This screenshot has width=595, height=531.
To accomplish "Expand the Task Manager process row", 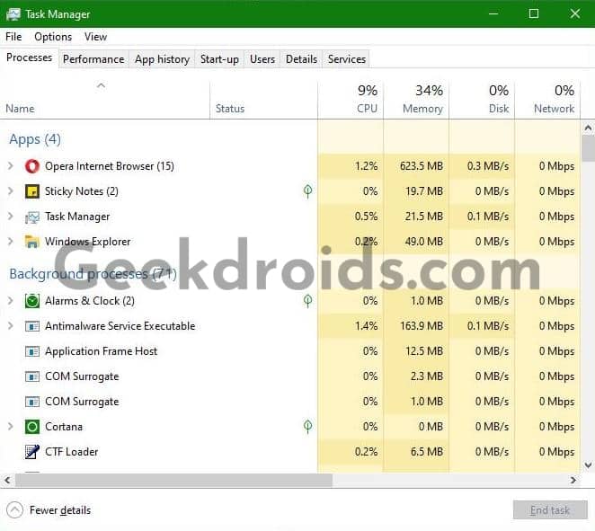I will pyautogui.click(x=11, y=217).
